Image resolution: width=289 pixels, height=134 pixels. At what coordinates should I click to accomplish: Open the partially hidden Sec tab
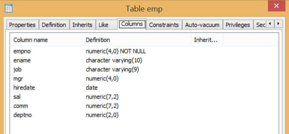click(x=259, y=25)
